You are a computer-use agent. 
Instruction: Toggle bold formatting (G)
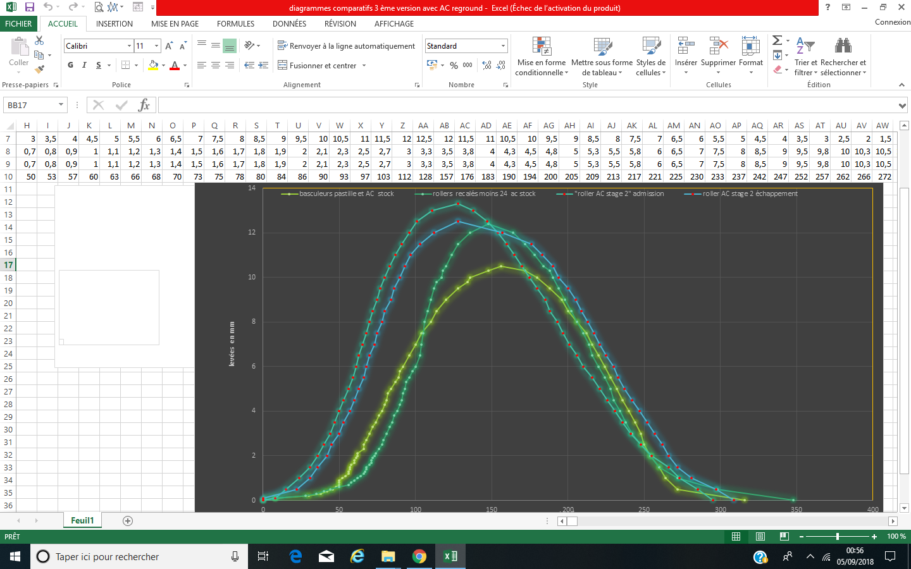click(x=70, y=65)
